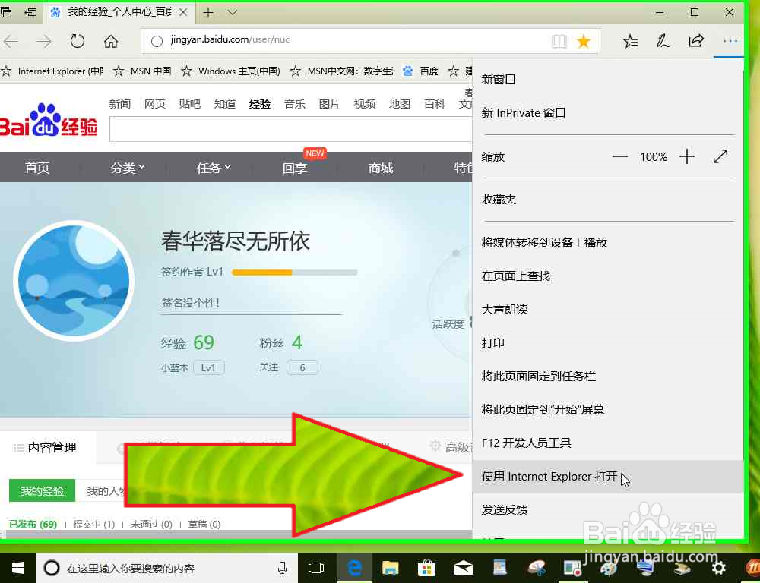The width and height of the screenshot is (760, 583).
Task: Open the 已发布 (69) link
Action: (x=33, y=524)
